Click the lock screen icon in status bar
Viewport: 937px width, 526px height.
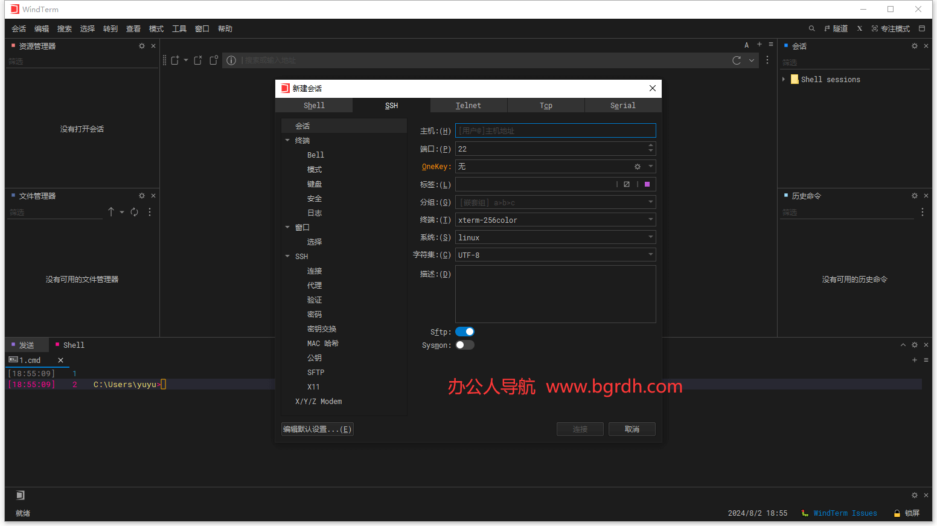[x=897, y=513]
